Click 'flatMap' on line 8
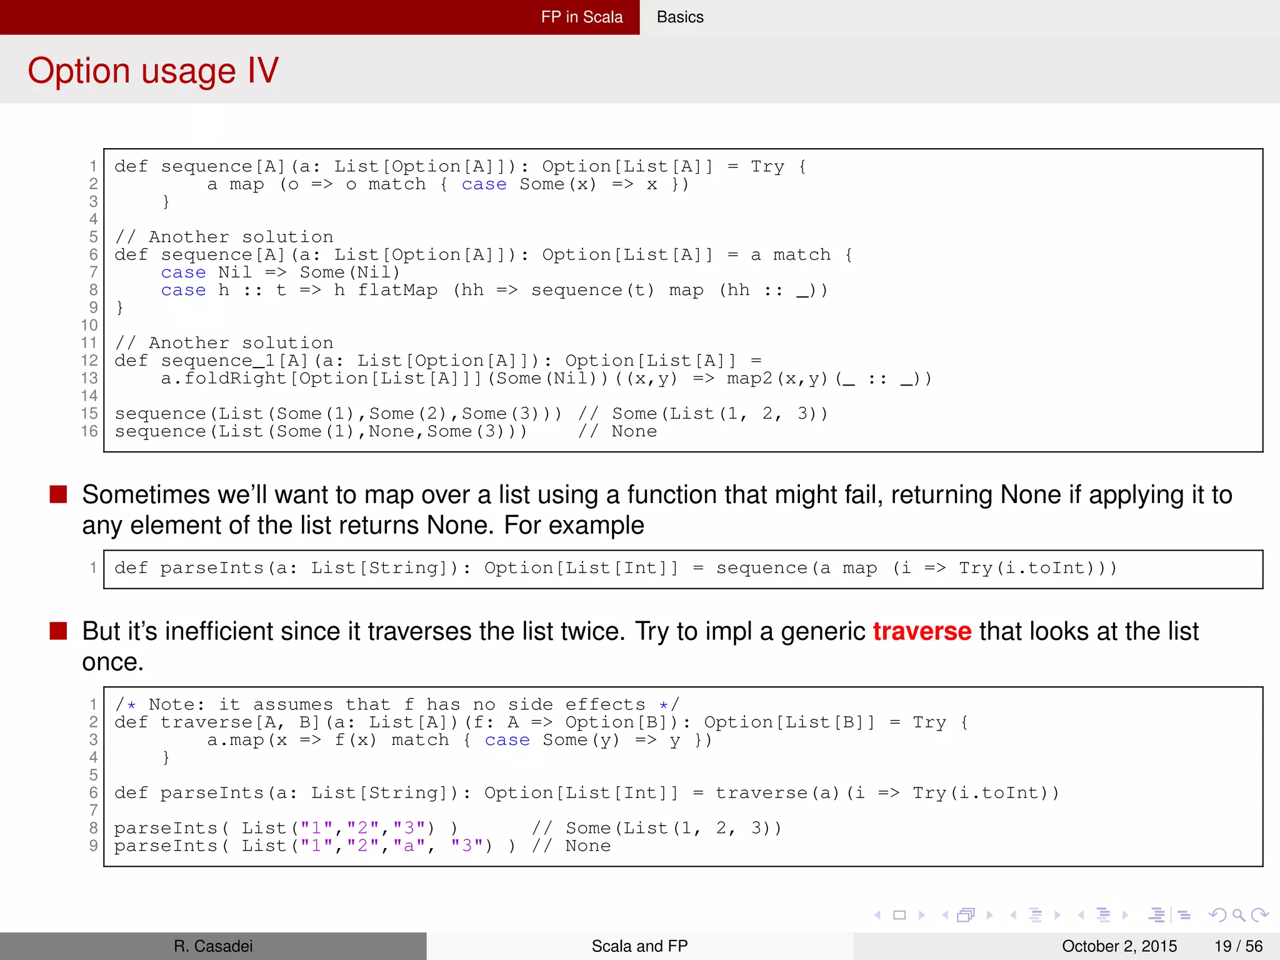 pyautogui.click(x=397, y=290)
